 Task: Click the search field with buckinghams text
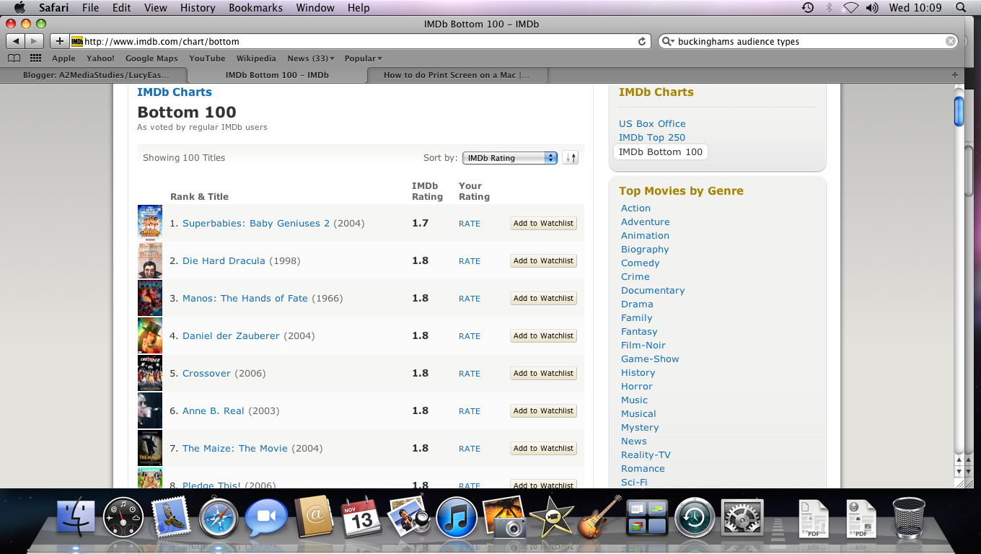(809, 41)
